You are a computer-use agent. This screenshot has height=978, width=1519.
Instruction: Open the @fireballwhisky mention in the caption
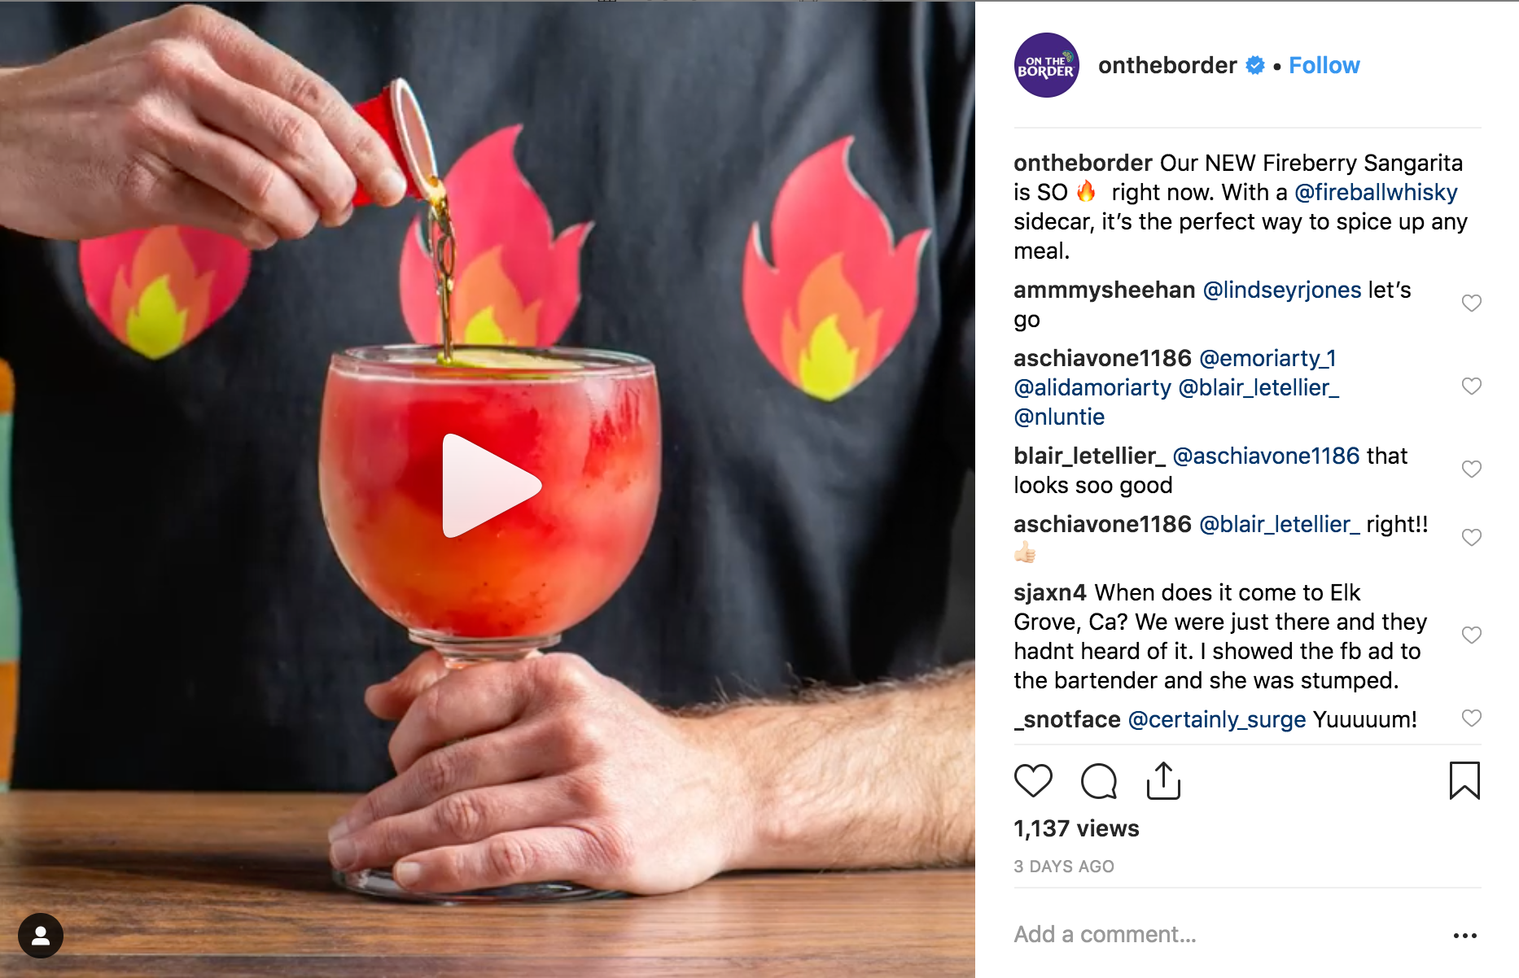click(1376, 192)
